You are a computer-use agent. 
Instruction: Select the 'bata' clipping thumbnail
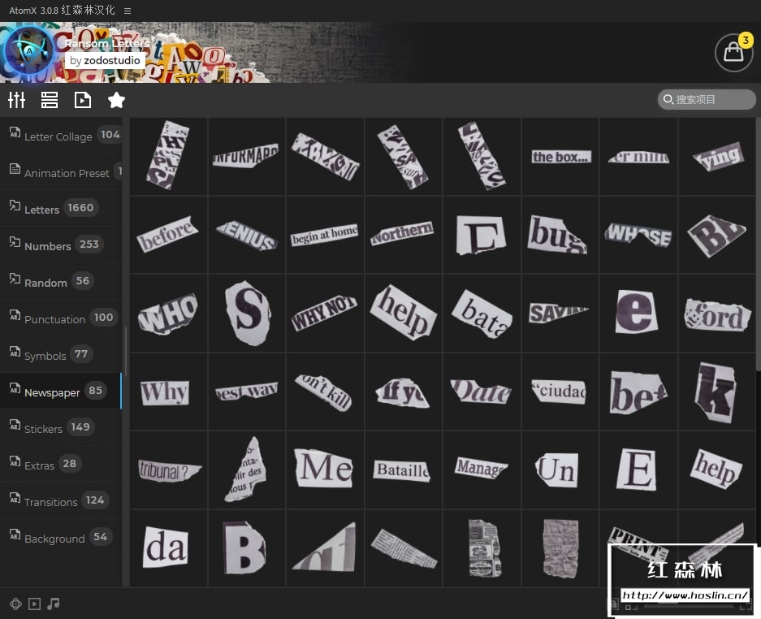482,313
